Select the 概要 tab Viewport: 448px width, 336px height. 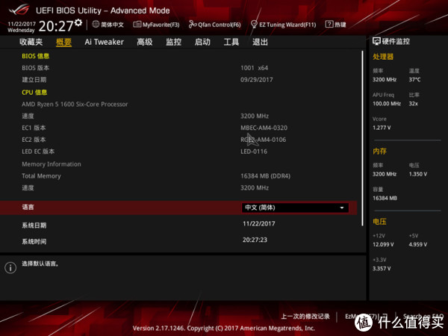pyautogui.click(x=63, y=42)
